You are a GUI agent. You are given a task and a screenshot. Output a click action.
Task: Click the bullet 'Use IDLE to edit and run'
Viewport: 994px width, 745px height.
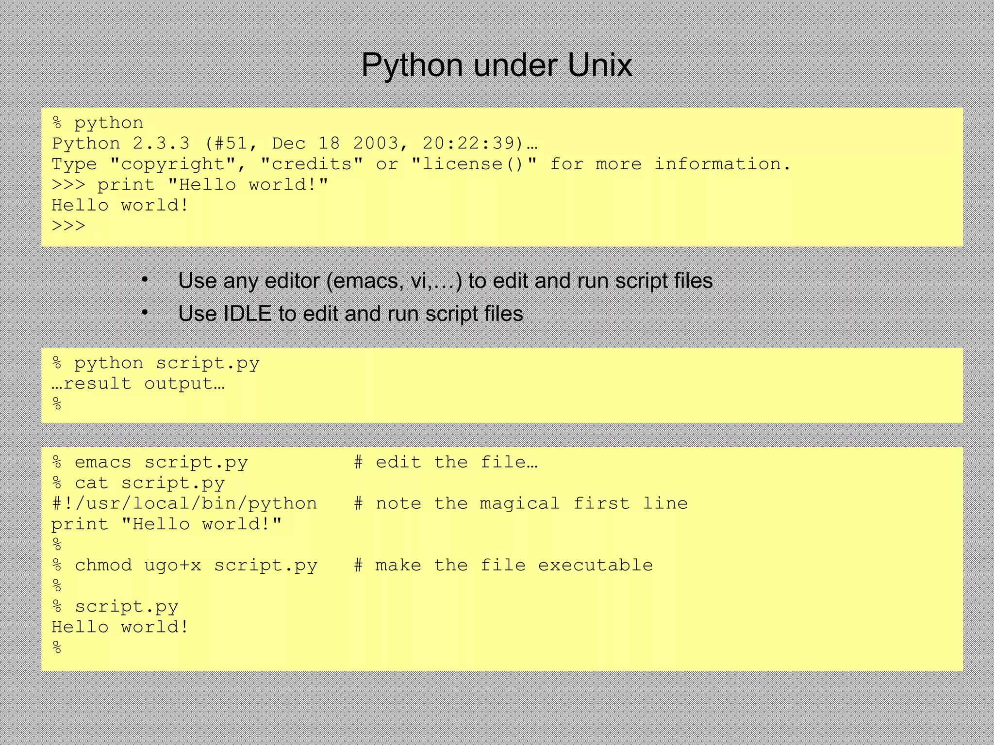[x=350, y=314]
